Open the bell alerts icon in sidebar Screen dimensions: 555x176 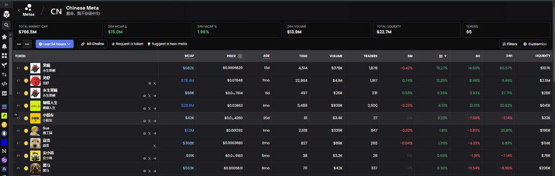(x=4, y=46)
